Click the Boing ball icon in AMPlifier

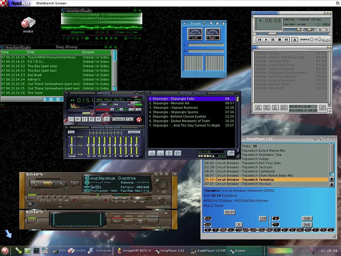(x=139, y=119)
